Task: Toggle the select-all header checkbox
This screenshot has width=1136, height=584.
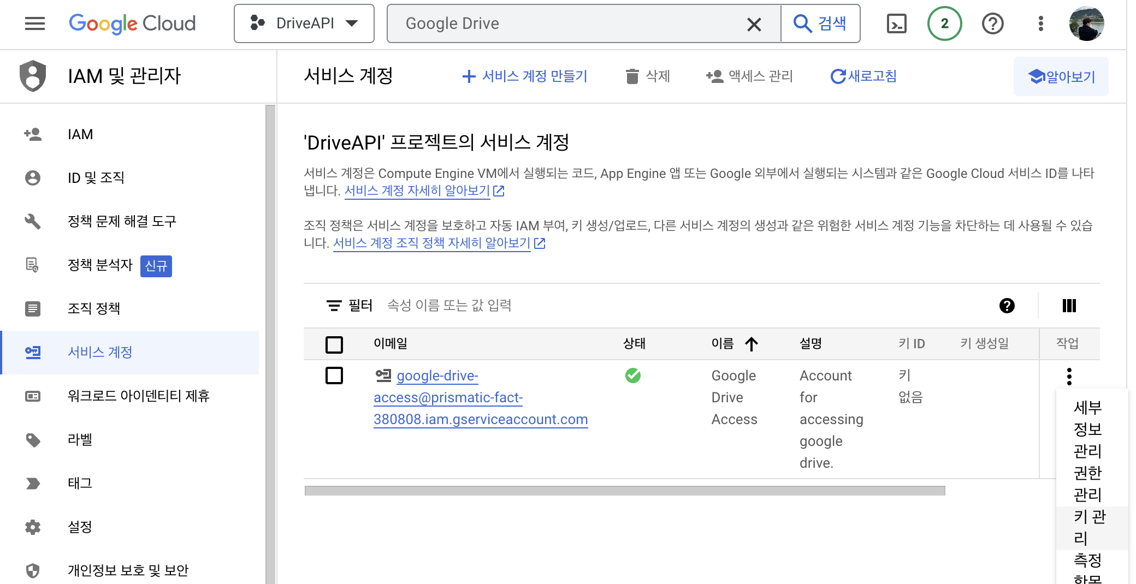Action: (x=334, y=344)
